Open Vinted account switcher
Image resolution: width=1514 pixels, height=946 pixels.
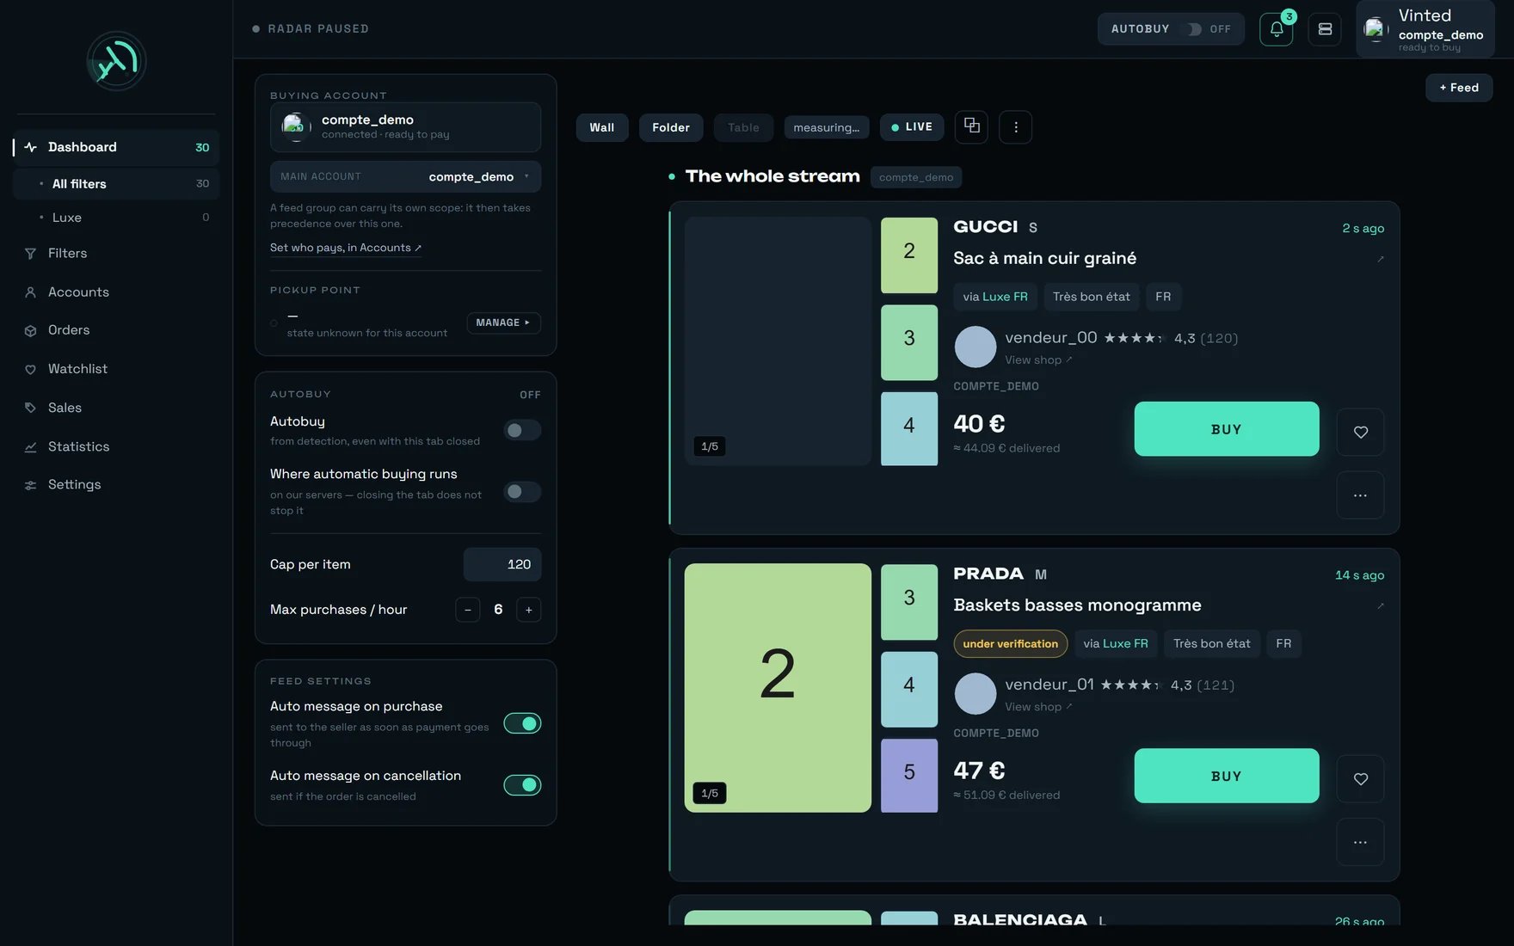coord(1425,29)
